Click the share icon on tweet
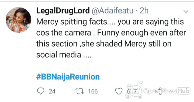This screenshot has width=194, height=102. 160,91
